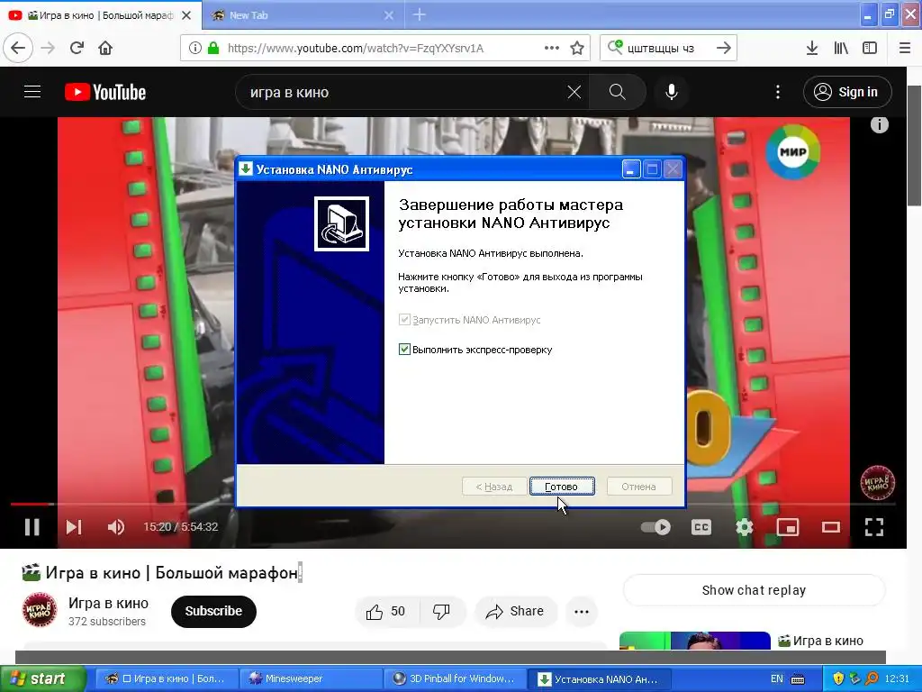Open the browser home page icon
Screen dimensions: 922x692
click(x=105, y=48)
